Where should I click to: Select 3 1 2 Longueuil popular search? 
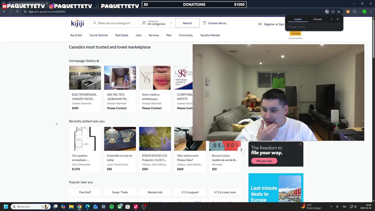click(190, 192)
